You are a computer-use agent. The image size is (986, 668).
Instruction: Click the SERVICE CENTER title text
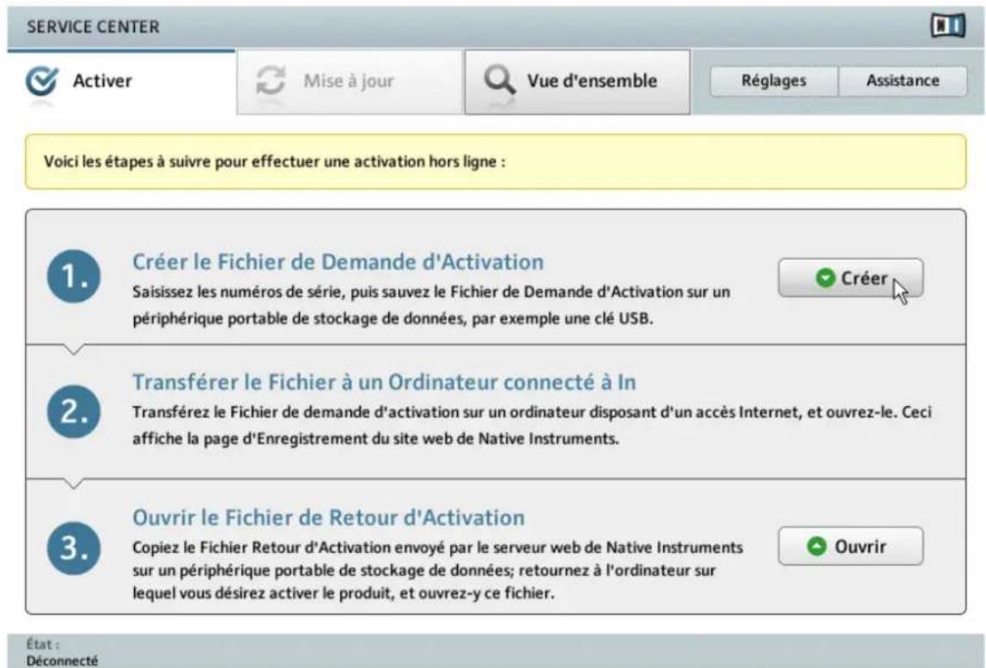[x=93, y=27]
